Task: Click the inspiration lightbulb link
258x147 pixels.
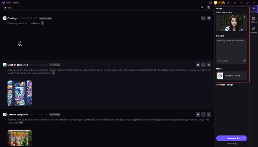Action: coord(223,61)
